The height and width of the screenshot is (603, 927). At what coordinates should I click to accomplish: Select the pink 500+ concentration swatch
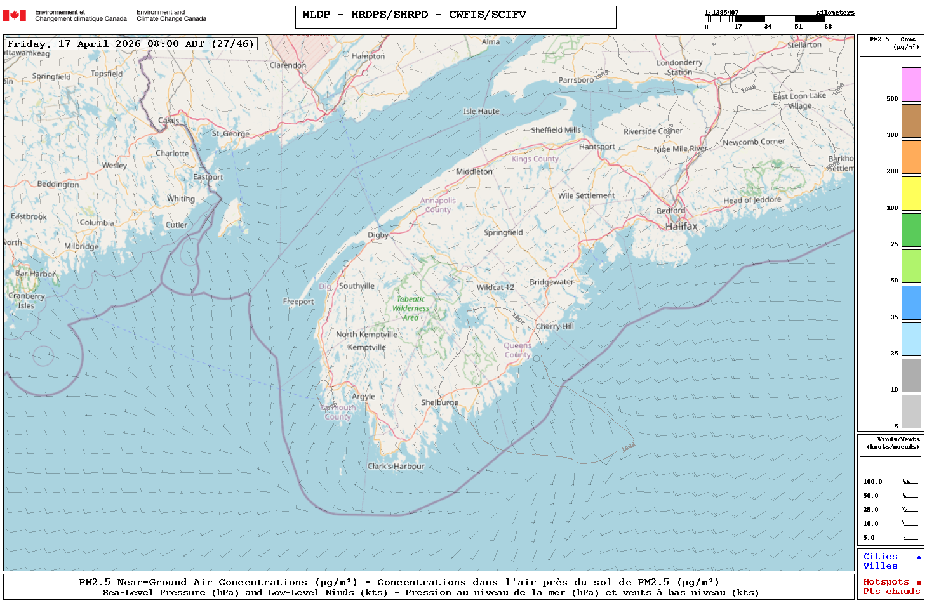pos(911,84)
